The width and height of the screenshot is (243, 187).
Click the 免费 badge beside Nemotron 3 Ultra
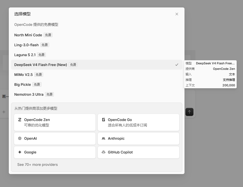tap(49, 94)
